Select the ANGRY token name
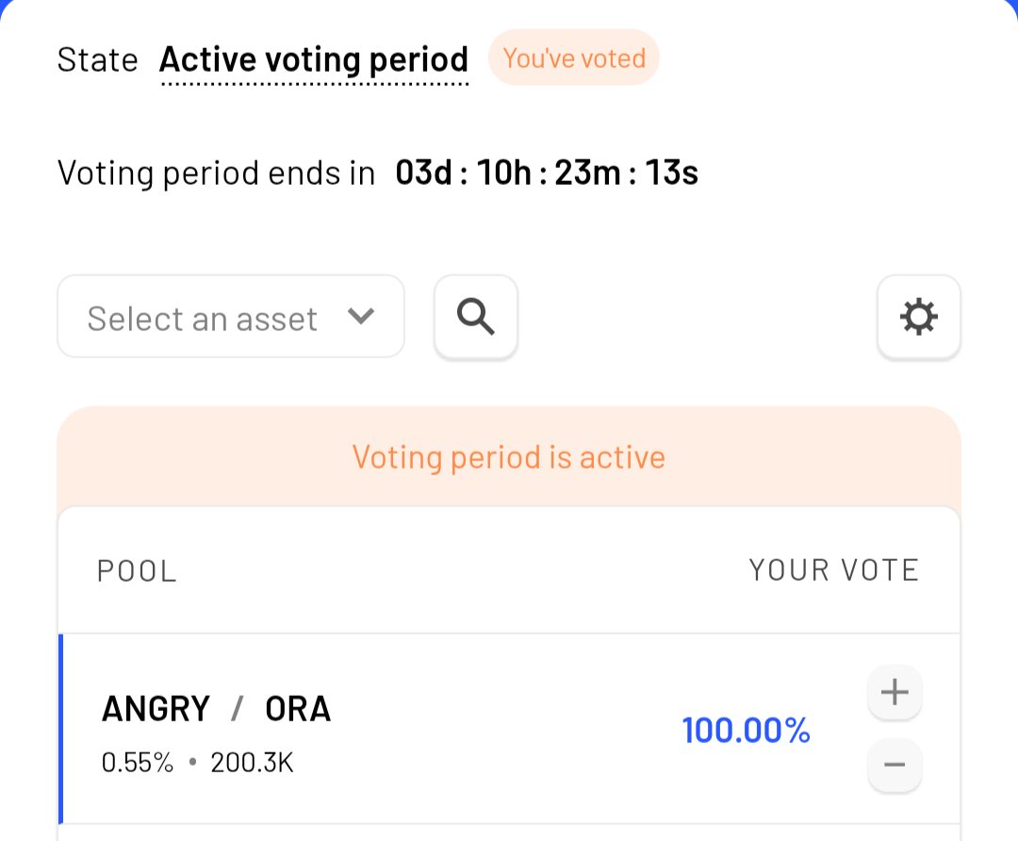Image resolution: width=1018 pixels, height=841 pixels. pos(156,709)
